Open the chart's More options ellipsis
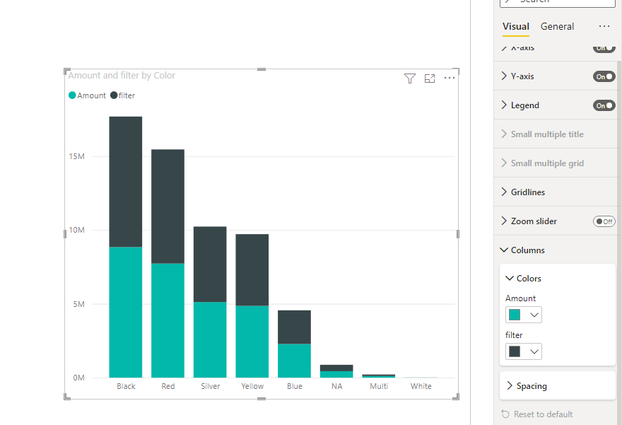The width and height of the screenshot is (622, 425). (x=450, y=78)
